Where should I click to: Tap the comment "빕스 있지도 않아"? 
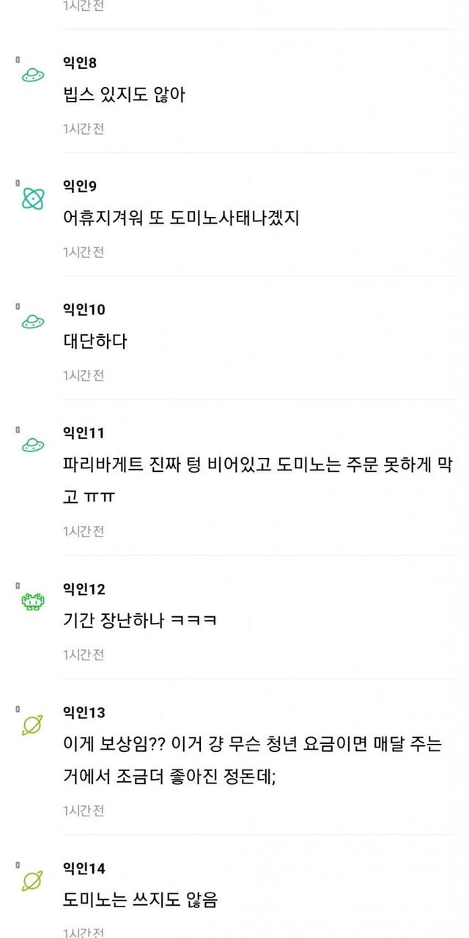[124, 95]
